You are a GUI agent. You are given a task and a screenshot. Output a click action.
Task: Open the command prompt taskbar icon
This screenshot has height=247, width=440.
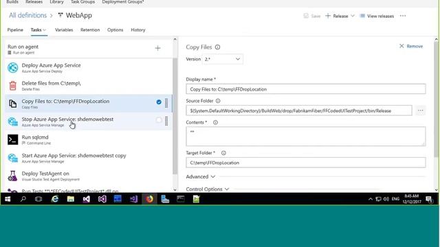click(181, 199)
